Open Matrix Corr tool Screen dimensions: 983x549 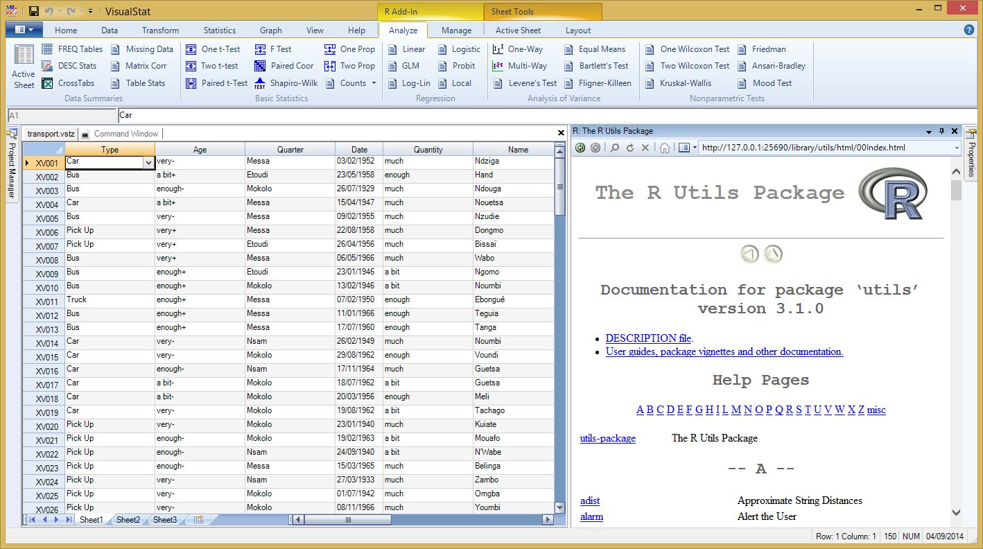tap(139, 66)
